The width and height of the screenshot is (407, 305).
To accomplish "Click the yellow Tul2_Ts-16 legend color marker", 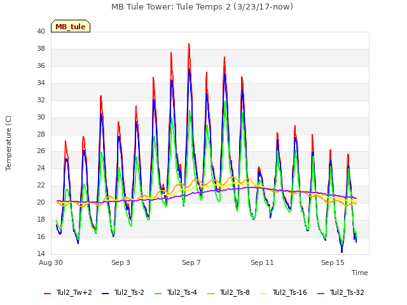I will [x=263, y=294].
